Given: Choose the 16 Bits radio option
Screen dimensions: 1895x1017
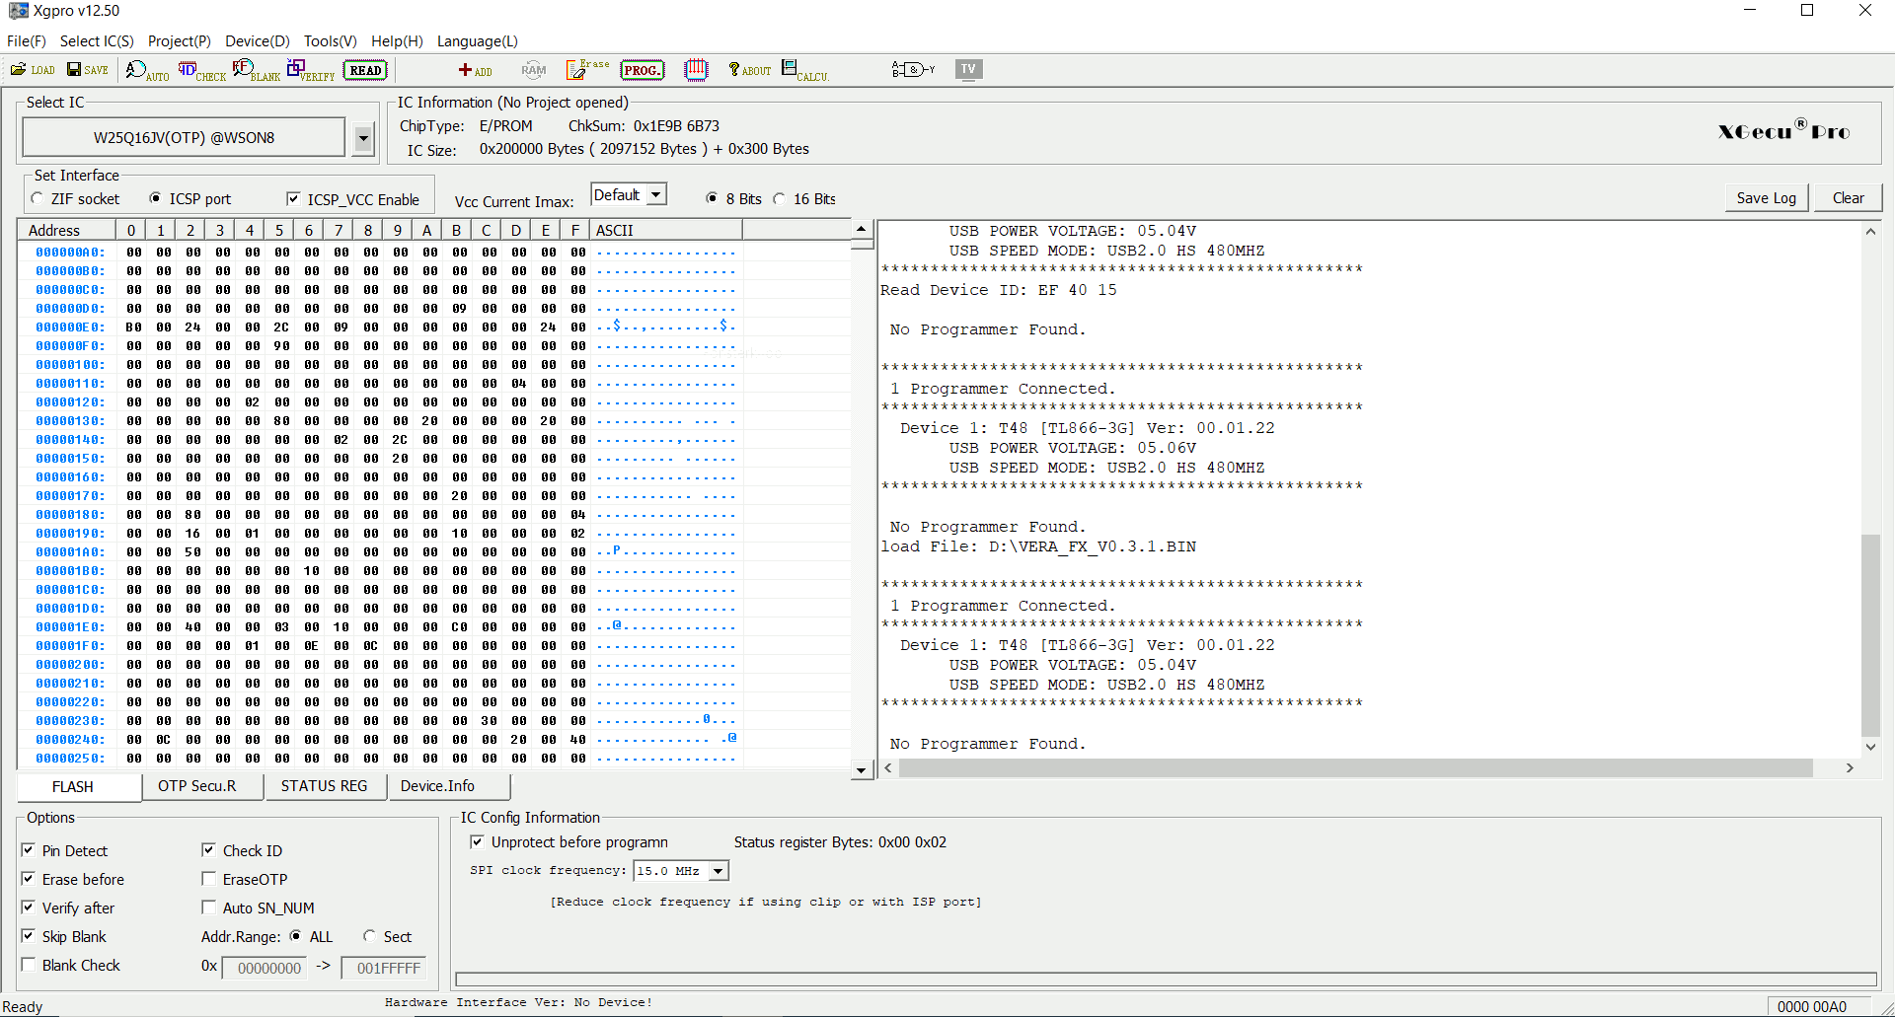Looking at the screenshot, I should (x=780, y=199).
